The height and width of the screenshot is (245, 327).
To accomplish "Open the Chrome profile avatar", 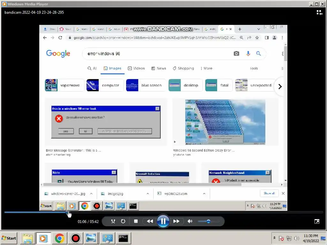I will [x=274, y=38].
